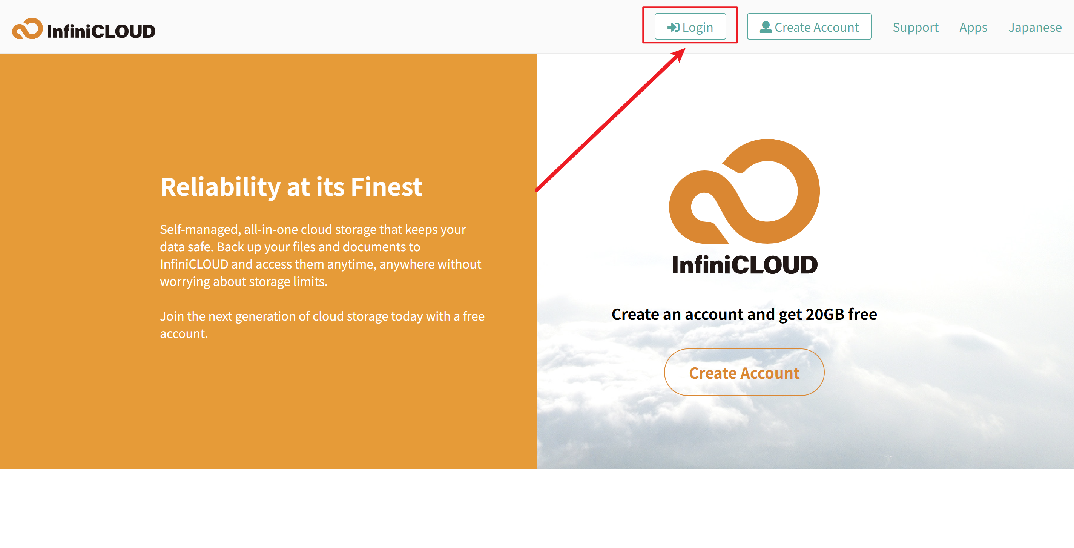Click "Create an account and get 20GB free" text

[x=744, y=314]
